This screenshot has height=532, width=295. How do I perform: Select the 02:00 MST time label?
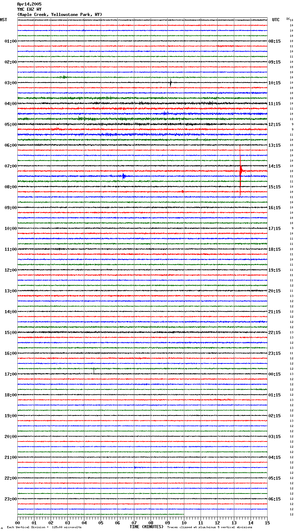coord(11,62)
